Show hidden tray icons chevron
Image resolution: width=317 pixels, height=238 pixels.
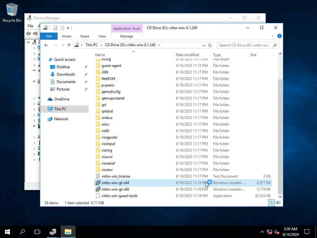[x=262, y=232]
